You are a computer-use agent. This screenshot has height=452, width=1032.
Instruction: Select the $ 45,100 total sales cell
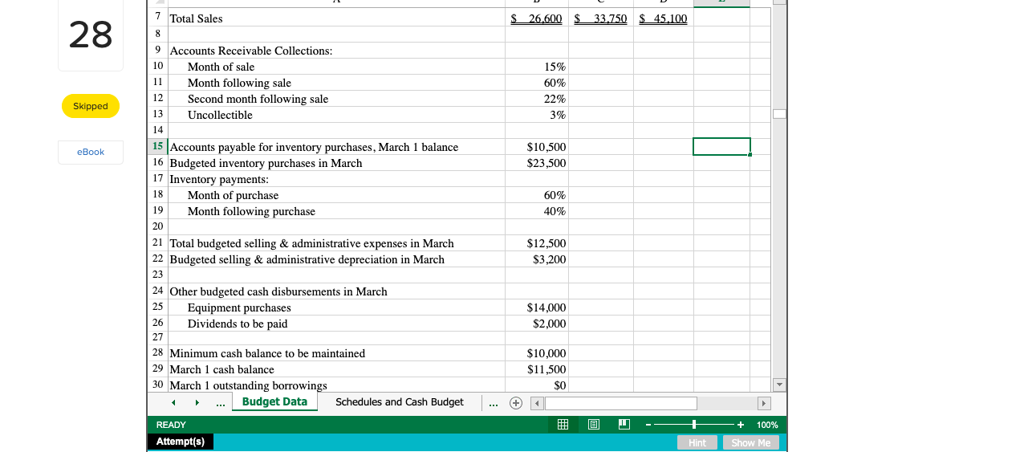tap(663, 18)
